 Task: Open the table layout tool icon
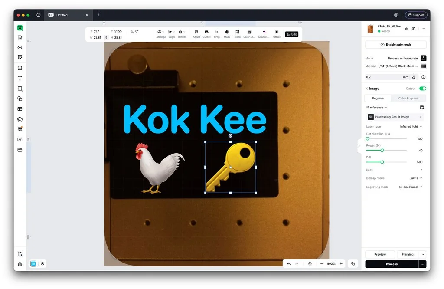pos(20,109)
